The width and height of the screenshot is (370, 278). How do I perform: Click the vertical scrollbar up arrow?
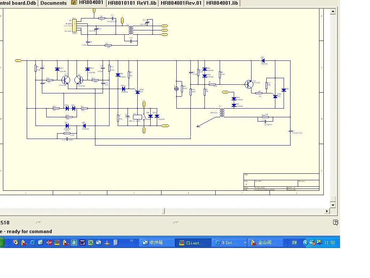point(333,11)
